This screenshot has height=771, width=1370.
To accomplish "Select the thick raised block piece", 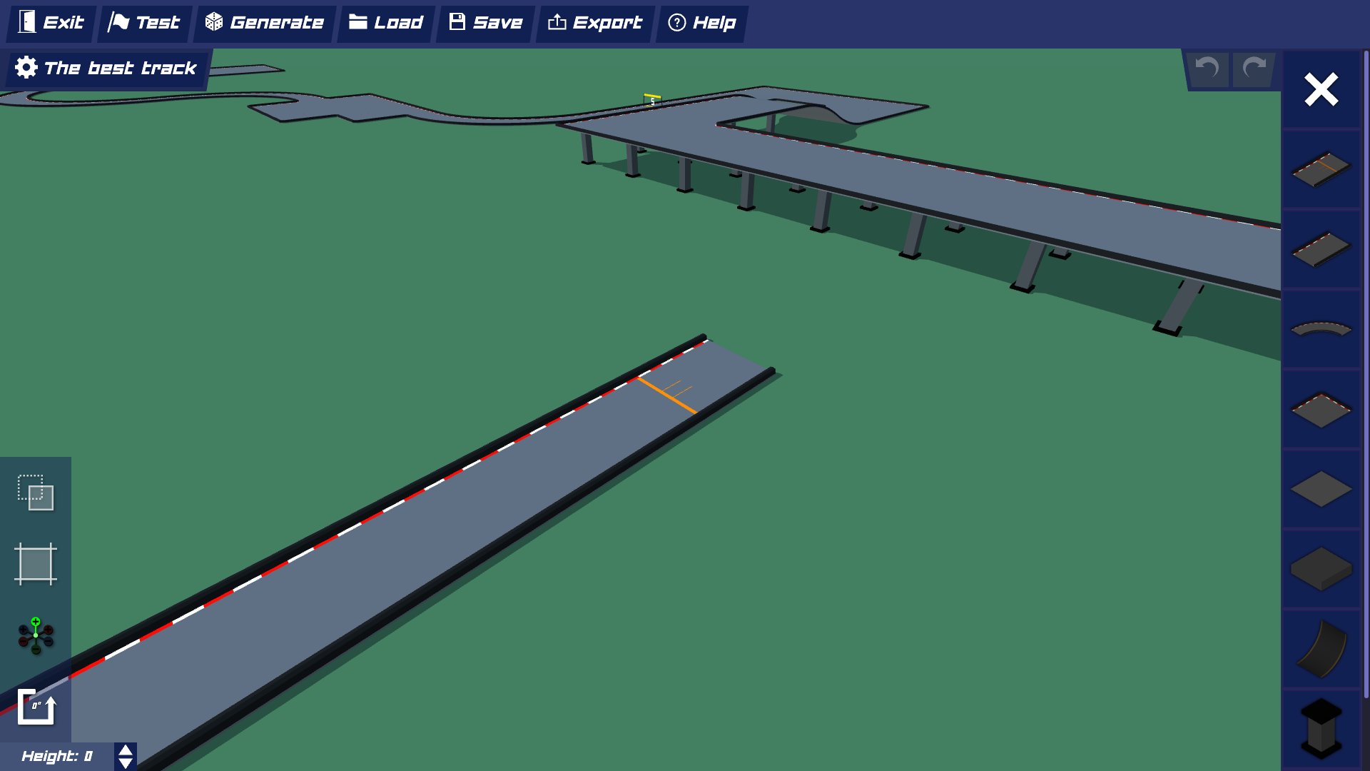I will 1321,569.
